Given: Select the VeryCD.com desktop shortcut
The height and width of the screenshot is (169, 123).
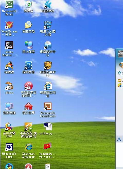Looking at the screenshot, I should pyautogui.click(x=9, y=25).
